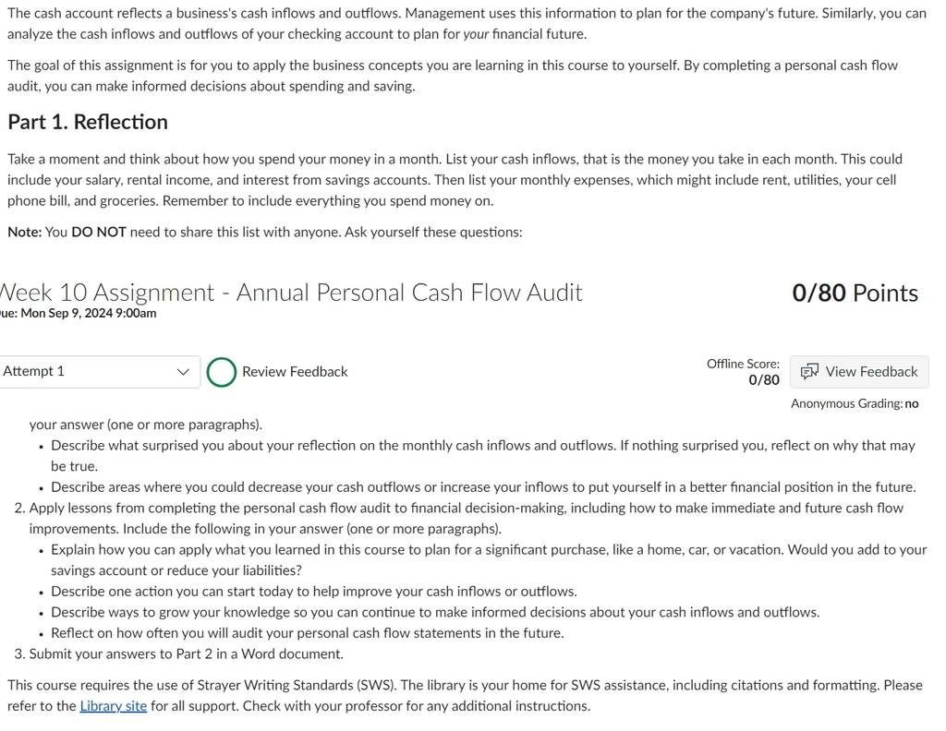Viewport: 946px width, 731px height.
Task: Click the bold DO NOT text in Note
Action: point(99,232)
